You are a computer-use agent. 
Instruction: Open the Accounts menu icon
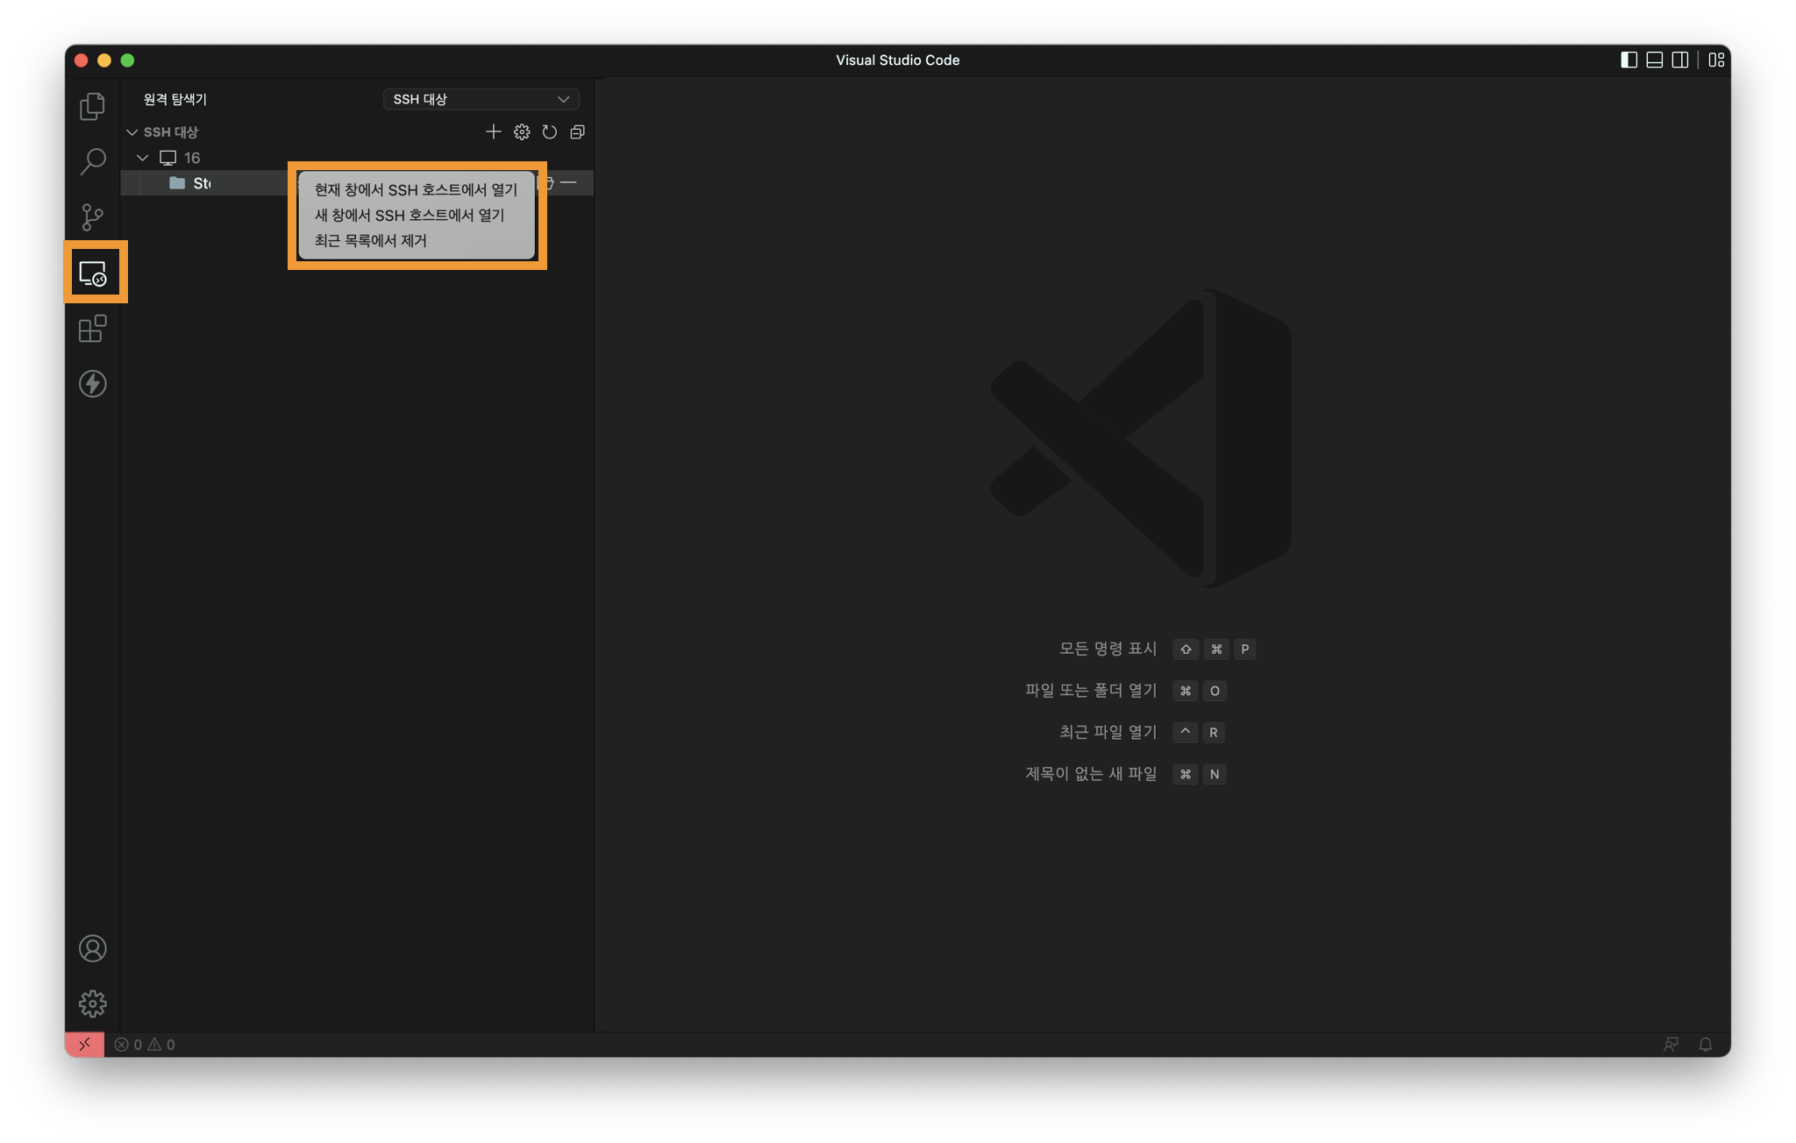[92, 948]
